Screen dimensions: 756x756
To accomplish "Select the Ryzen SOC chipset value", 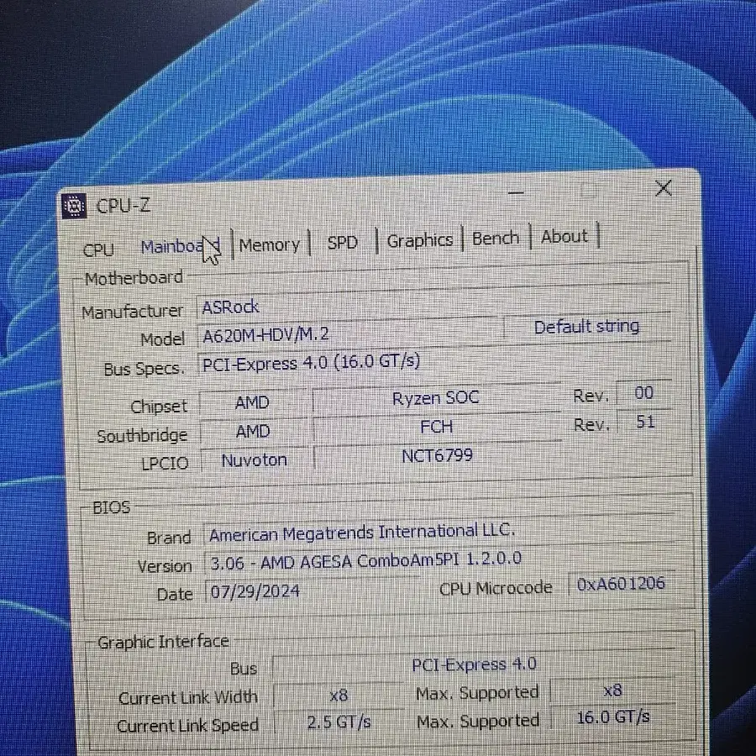I will click(x=436, y=398).
